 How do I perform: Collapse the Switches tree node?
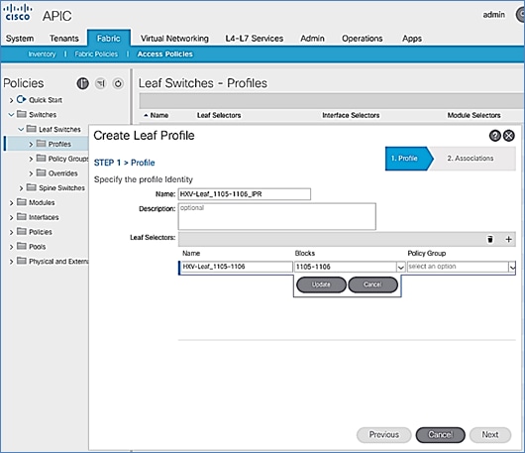(x=11, y=115)
